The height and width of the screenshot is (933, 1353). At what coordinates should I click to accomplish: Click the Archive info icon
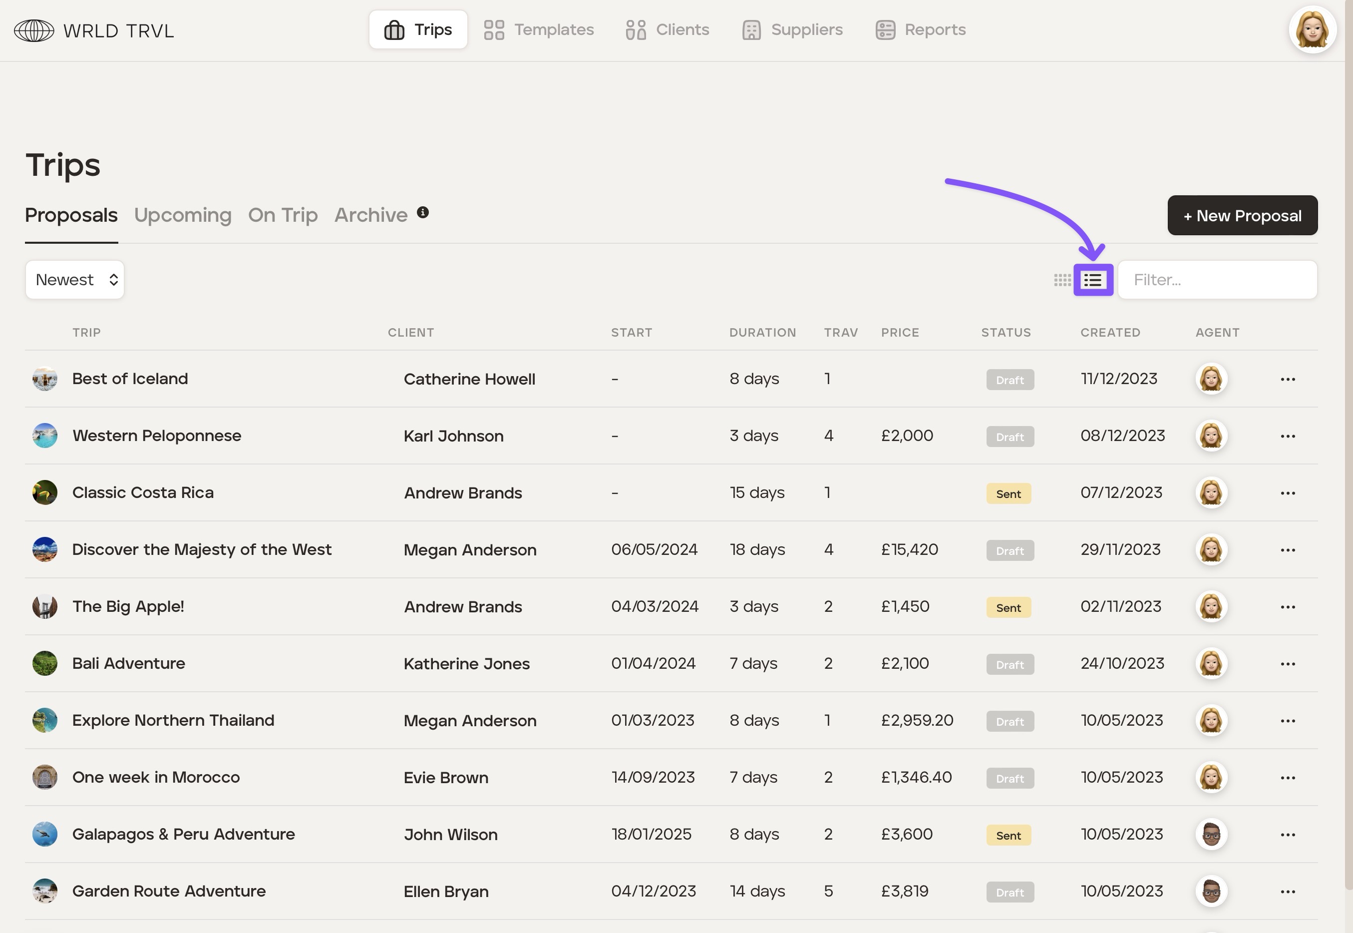coord(423,212)
